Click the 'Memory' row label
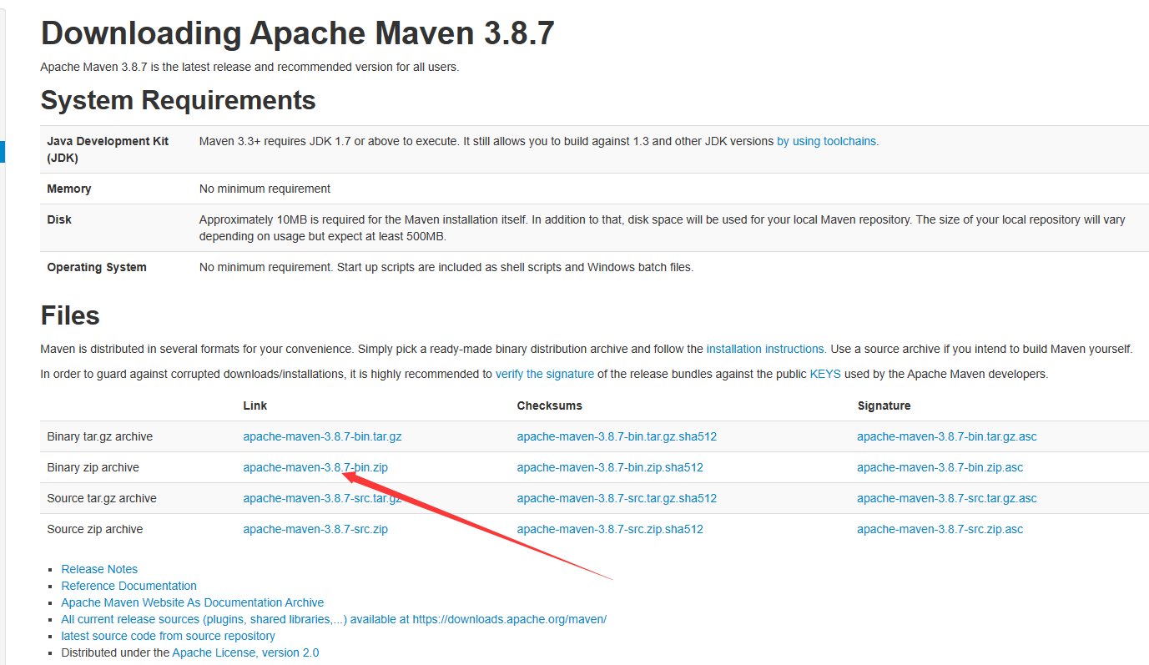The width and height of the screenshot is (1149, 665). click(x=69, y=189)
